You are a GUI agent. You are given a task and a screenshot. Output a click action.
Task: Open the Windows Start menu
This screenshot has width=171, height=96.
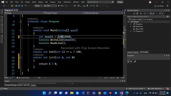pyautogui.click(x=44, y=93)
